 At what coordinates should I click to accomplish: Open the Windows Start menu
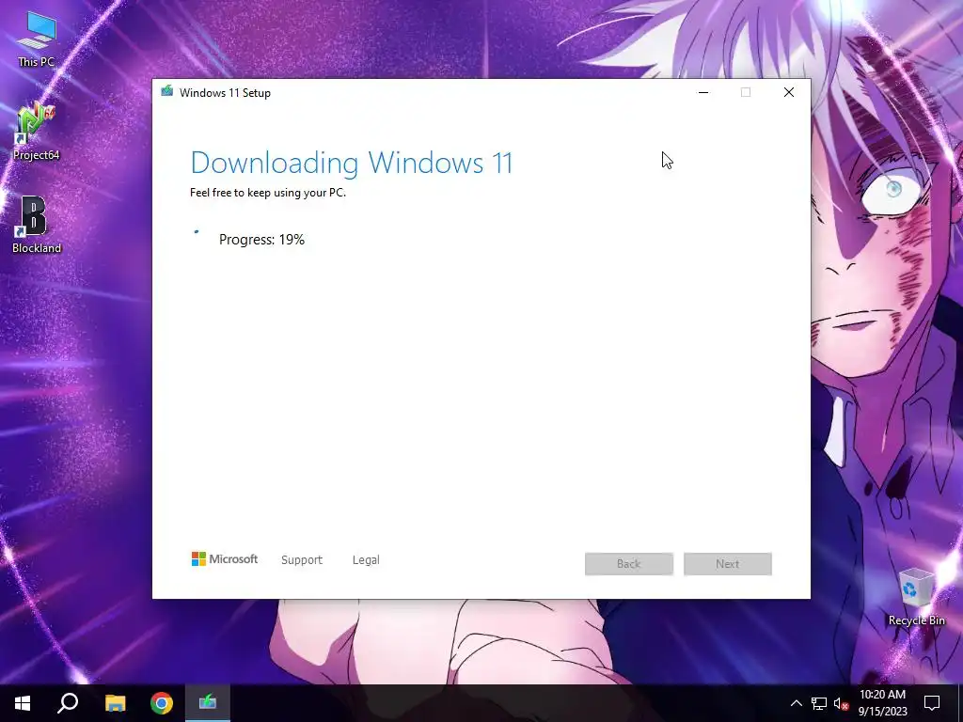click(x=23, y=703)
